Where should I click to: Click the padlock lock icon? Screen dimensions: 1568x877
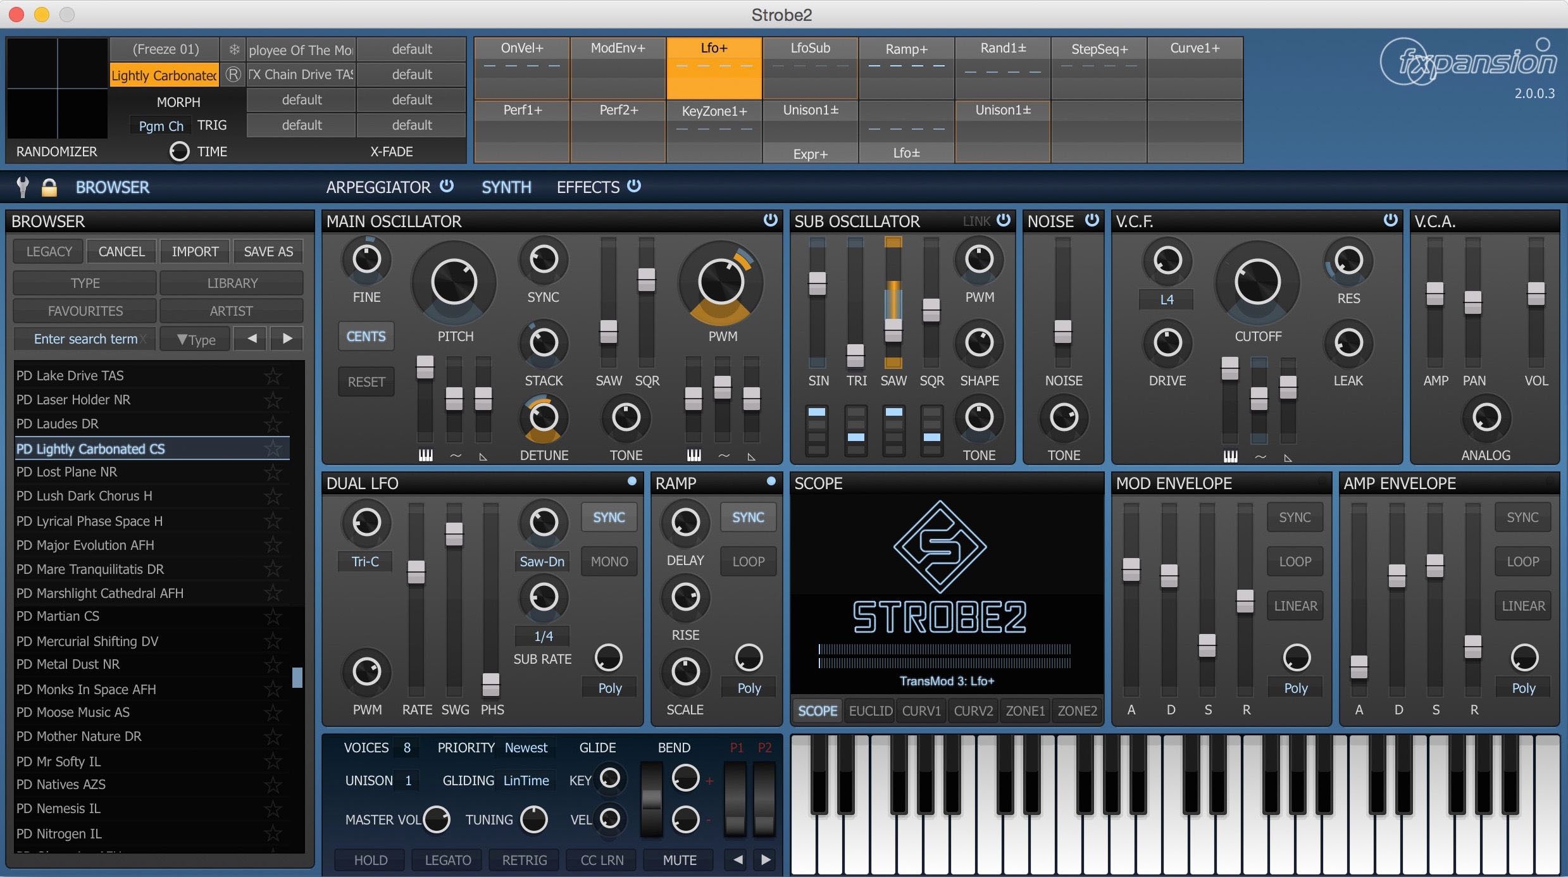pyautogui.click(x=49, y=187)
